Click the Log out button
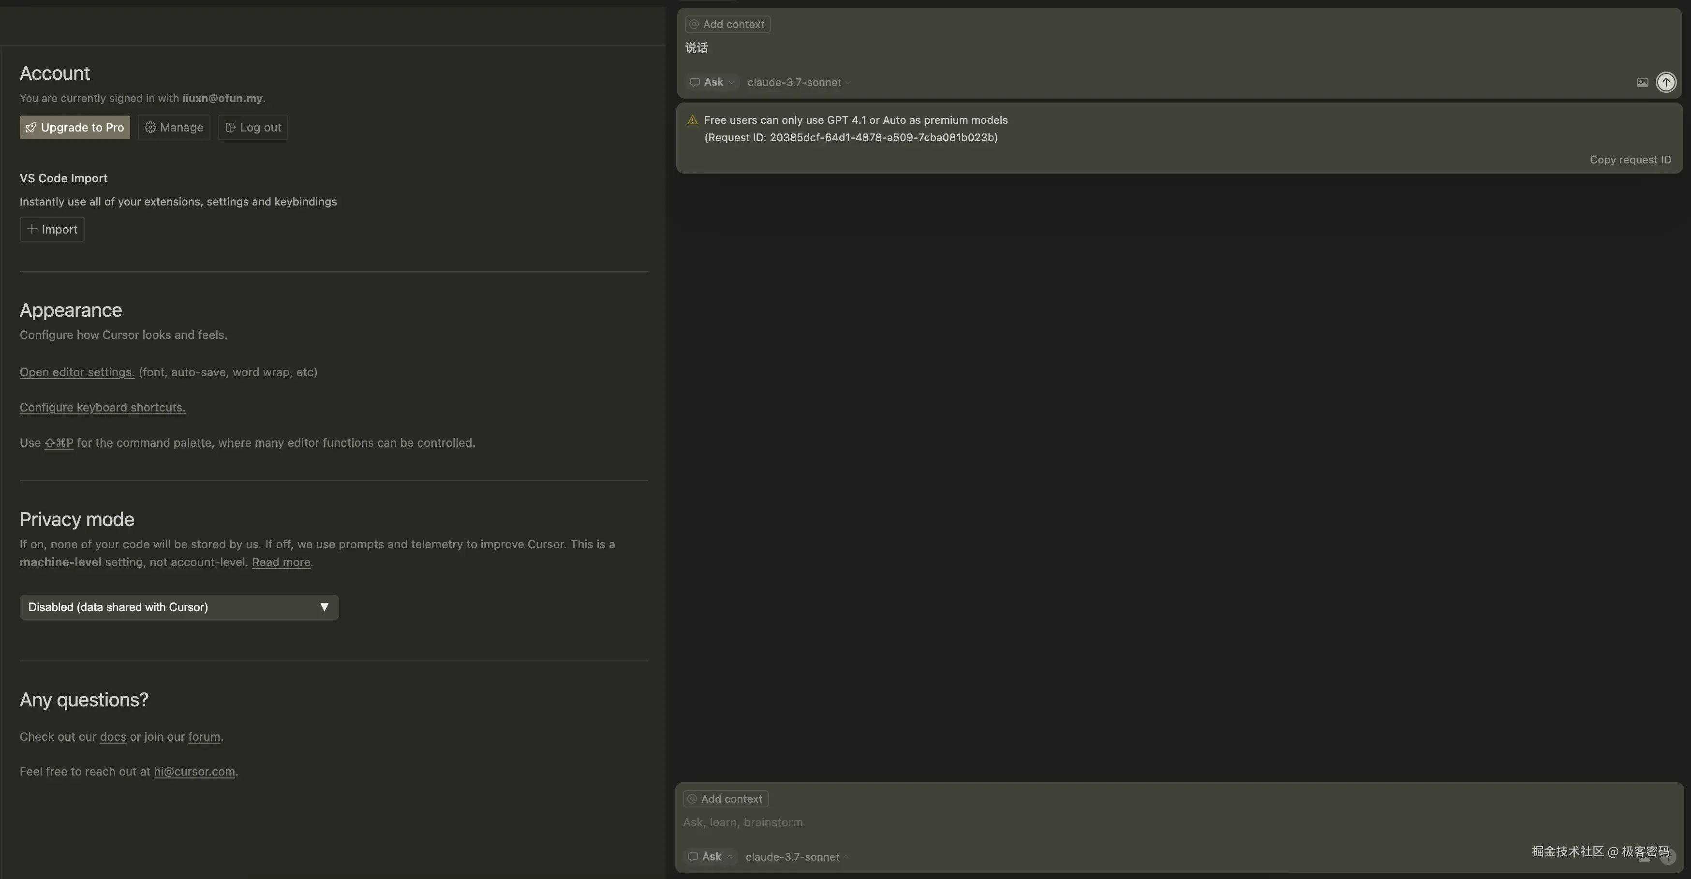The height and width of the screenshot is (879, 1691). click(x=253, y=127)
